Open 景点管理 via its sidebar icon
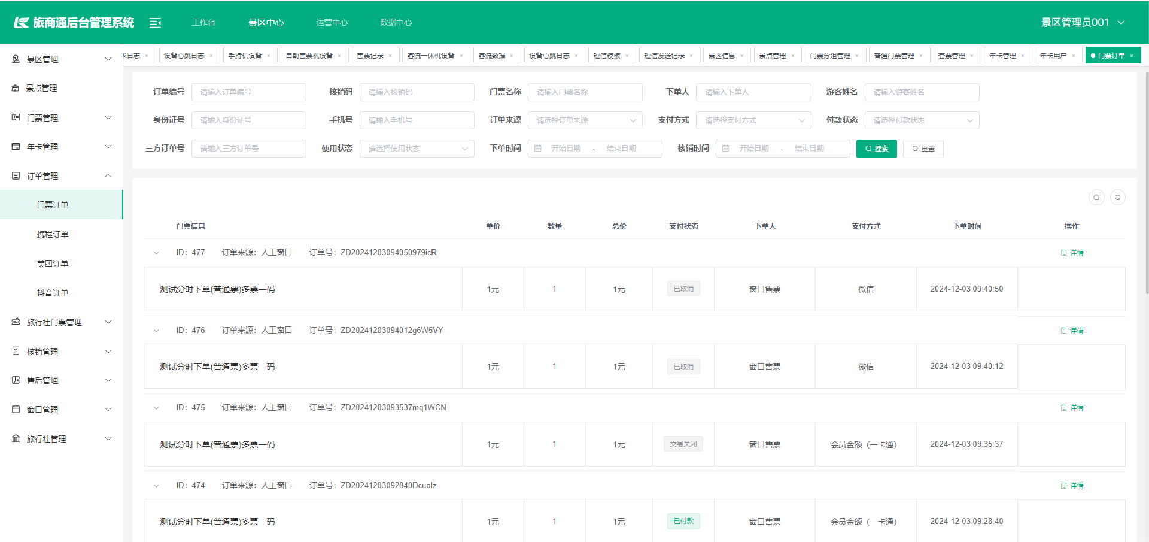 point(16,88)
